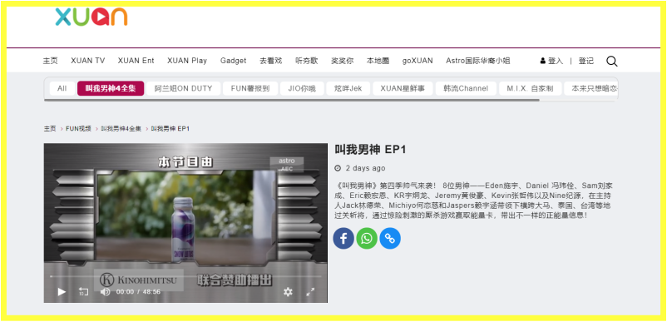Click the 登记 register link
The width and height of the screenshot is (667, 322).
(585, 61)
